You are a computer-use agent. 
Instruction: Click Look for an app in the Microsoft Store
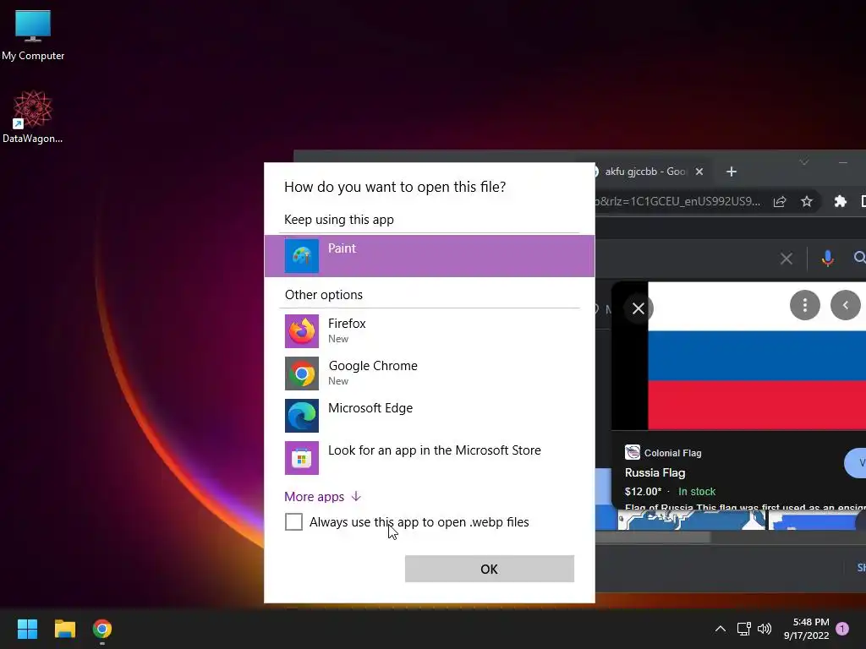434,450
